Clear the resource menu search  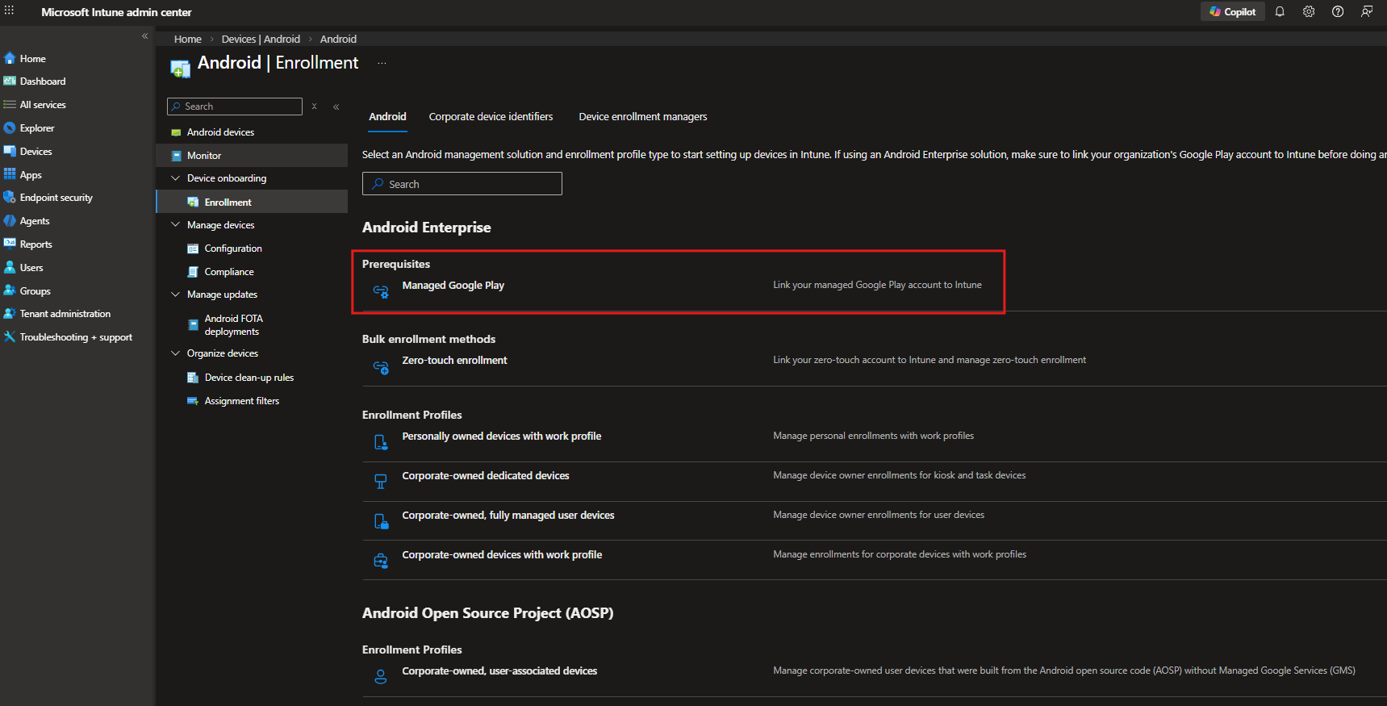314,107
